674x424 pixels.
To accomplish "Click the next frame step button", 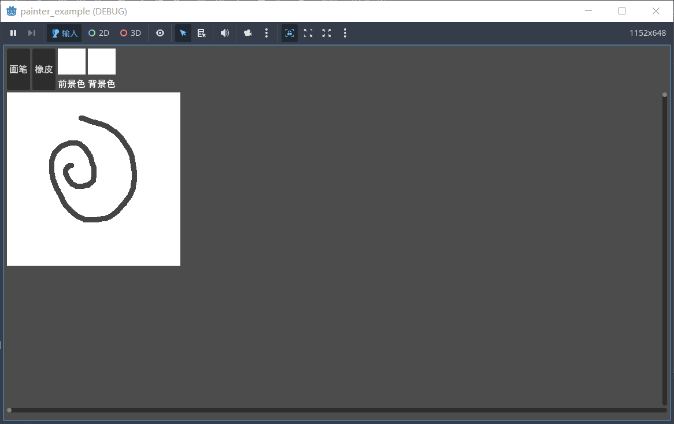I will [32, 34].
